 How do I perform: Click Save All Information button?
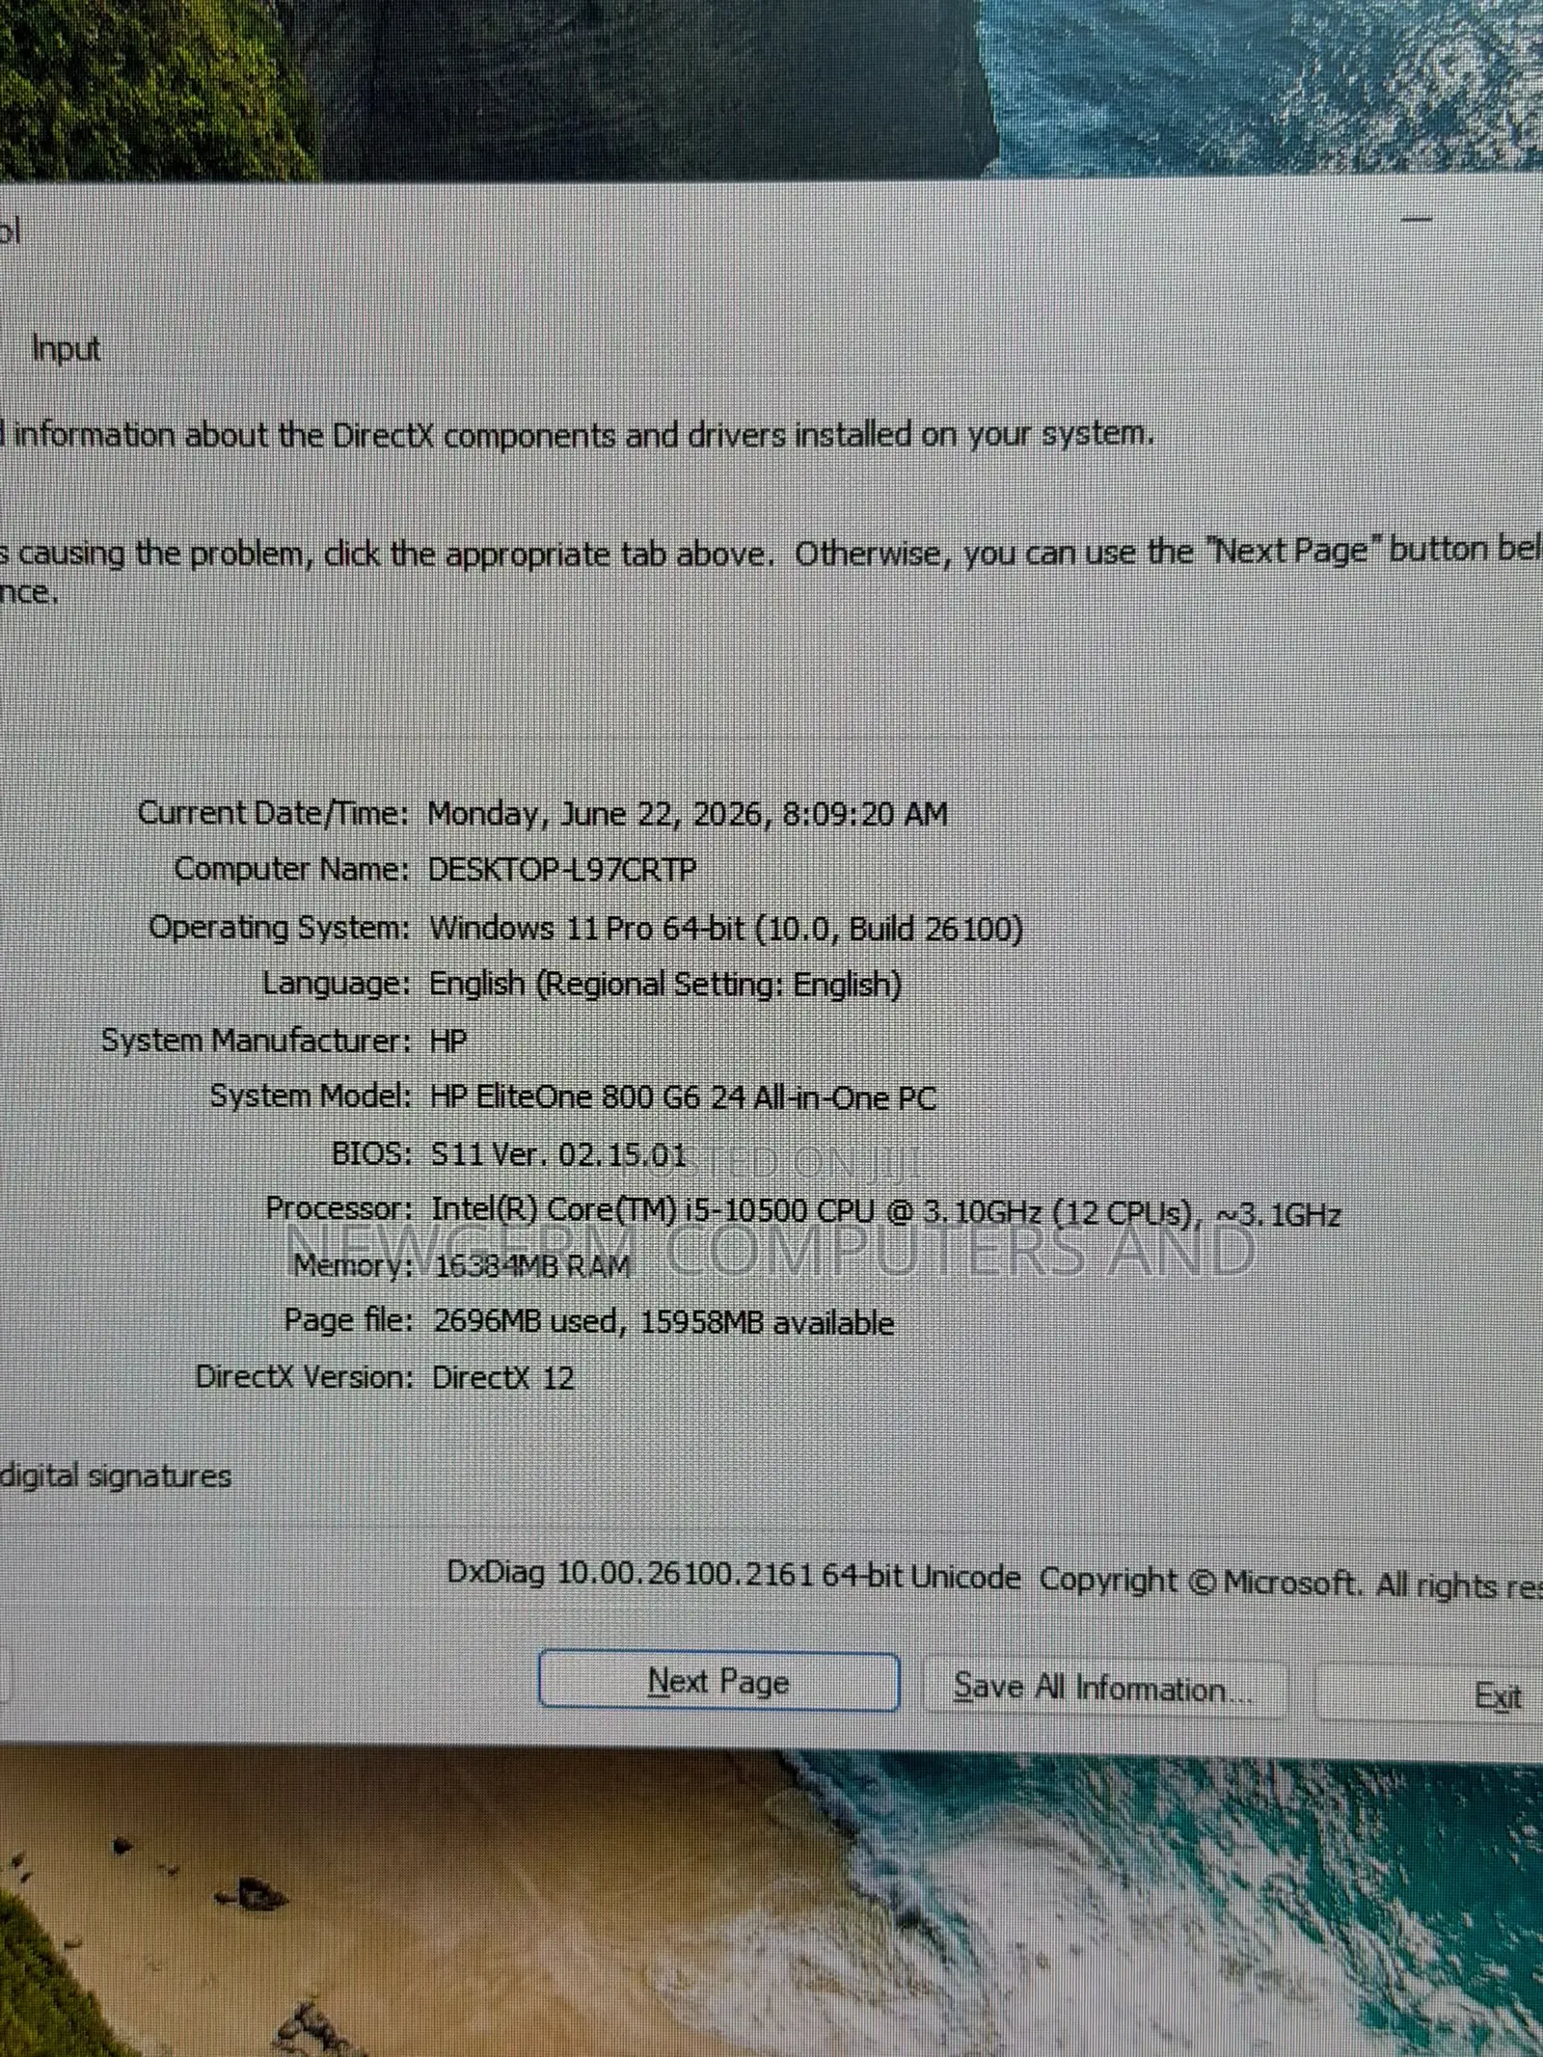point(1105,1688)
